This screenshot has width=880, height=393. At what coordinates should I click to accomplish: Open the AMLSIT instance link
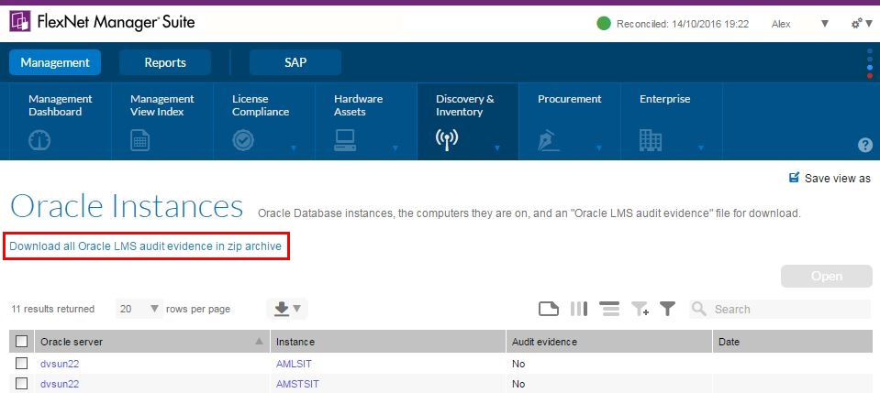[294, 364]
